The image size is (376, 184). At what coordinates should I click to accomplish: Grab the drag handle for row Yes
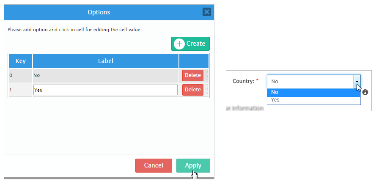click(x=206, y=90)
